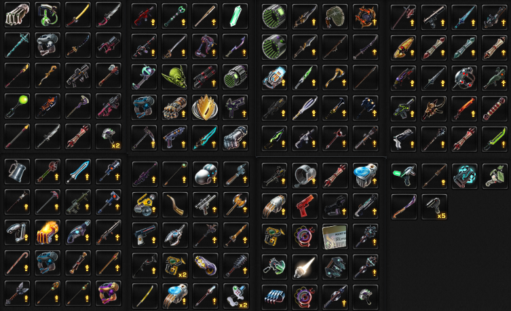Select the green orb staff

[17, 106]
